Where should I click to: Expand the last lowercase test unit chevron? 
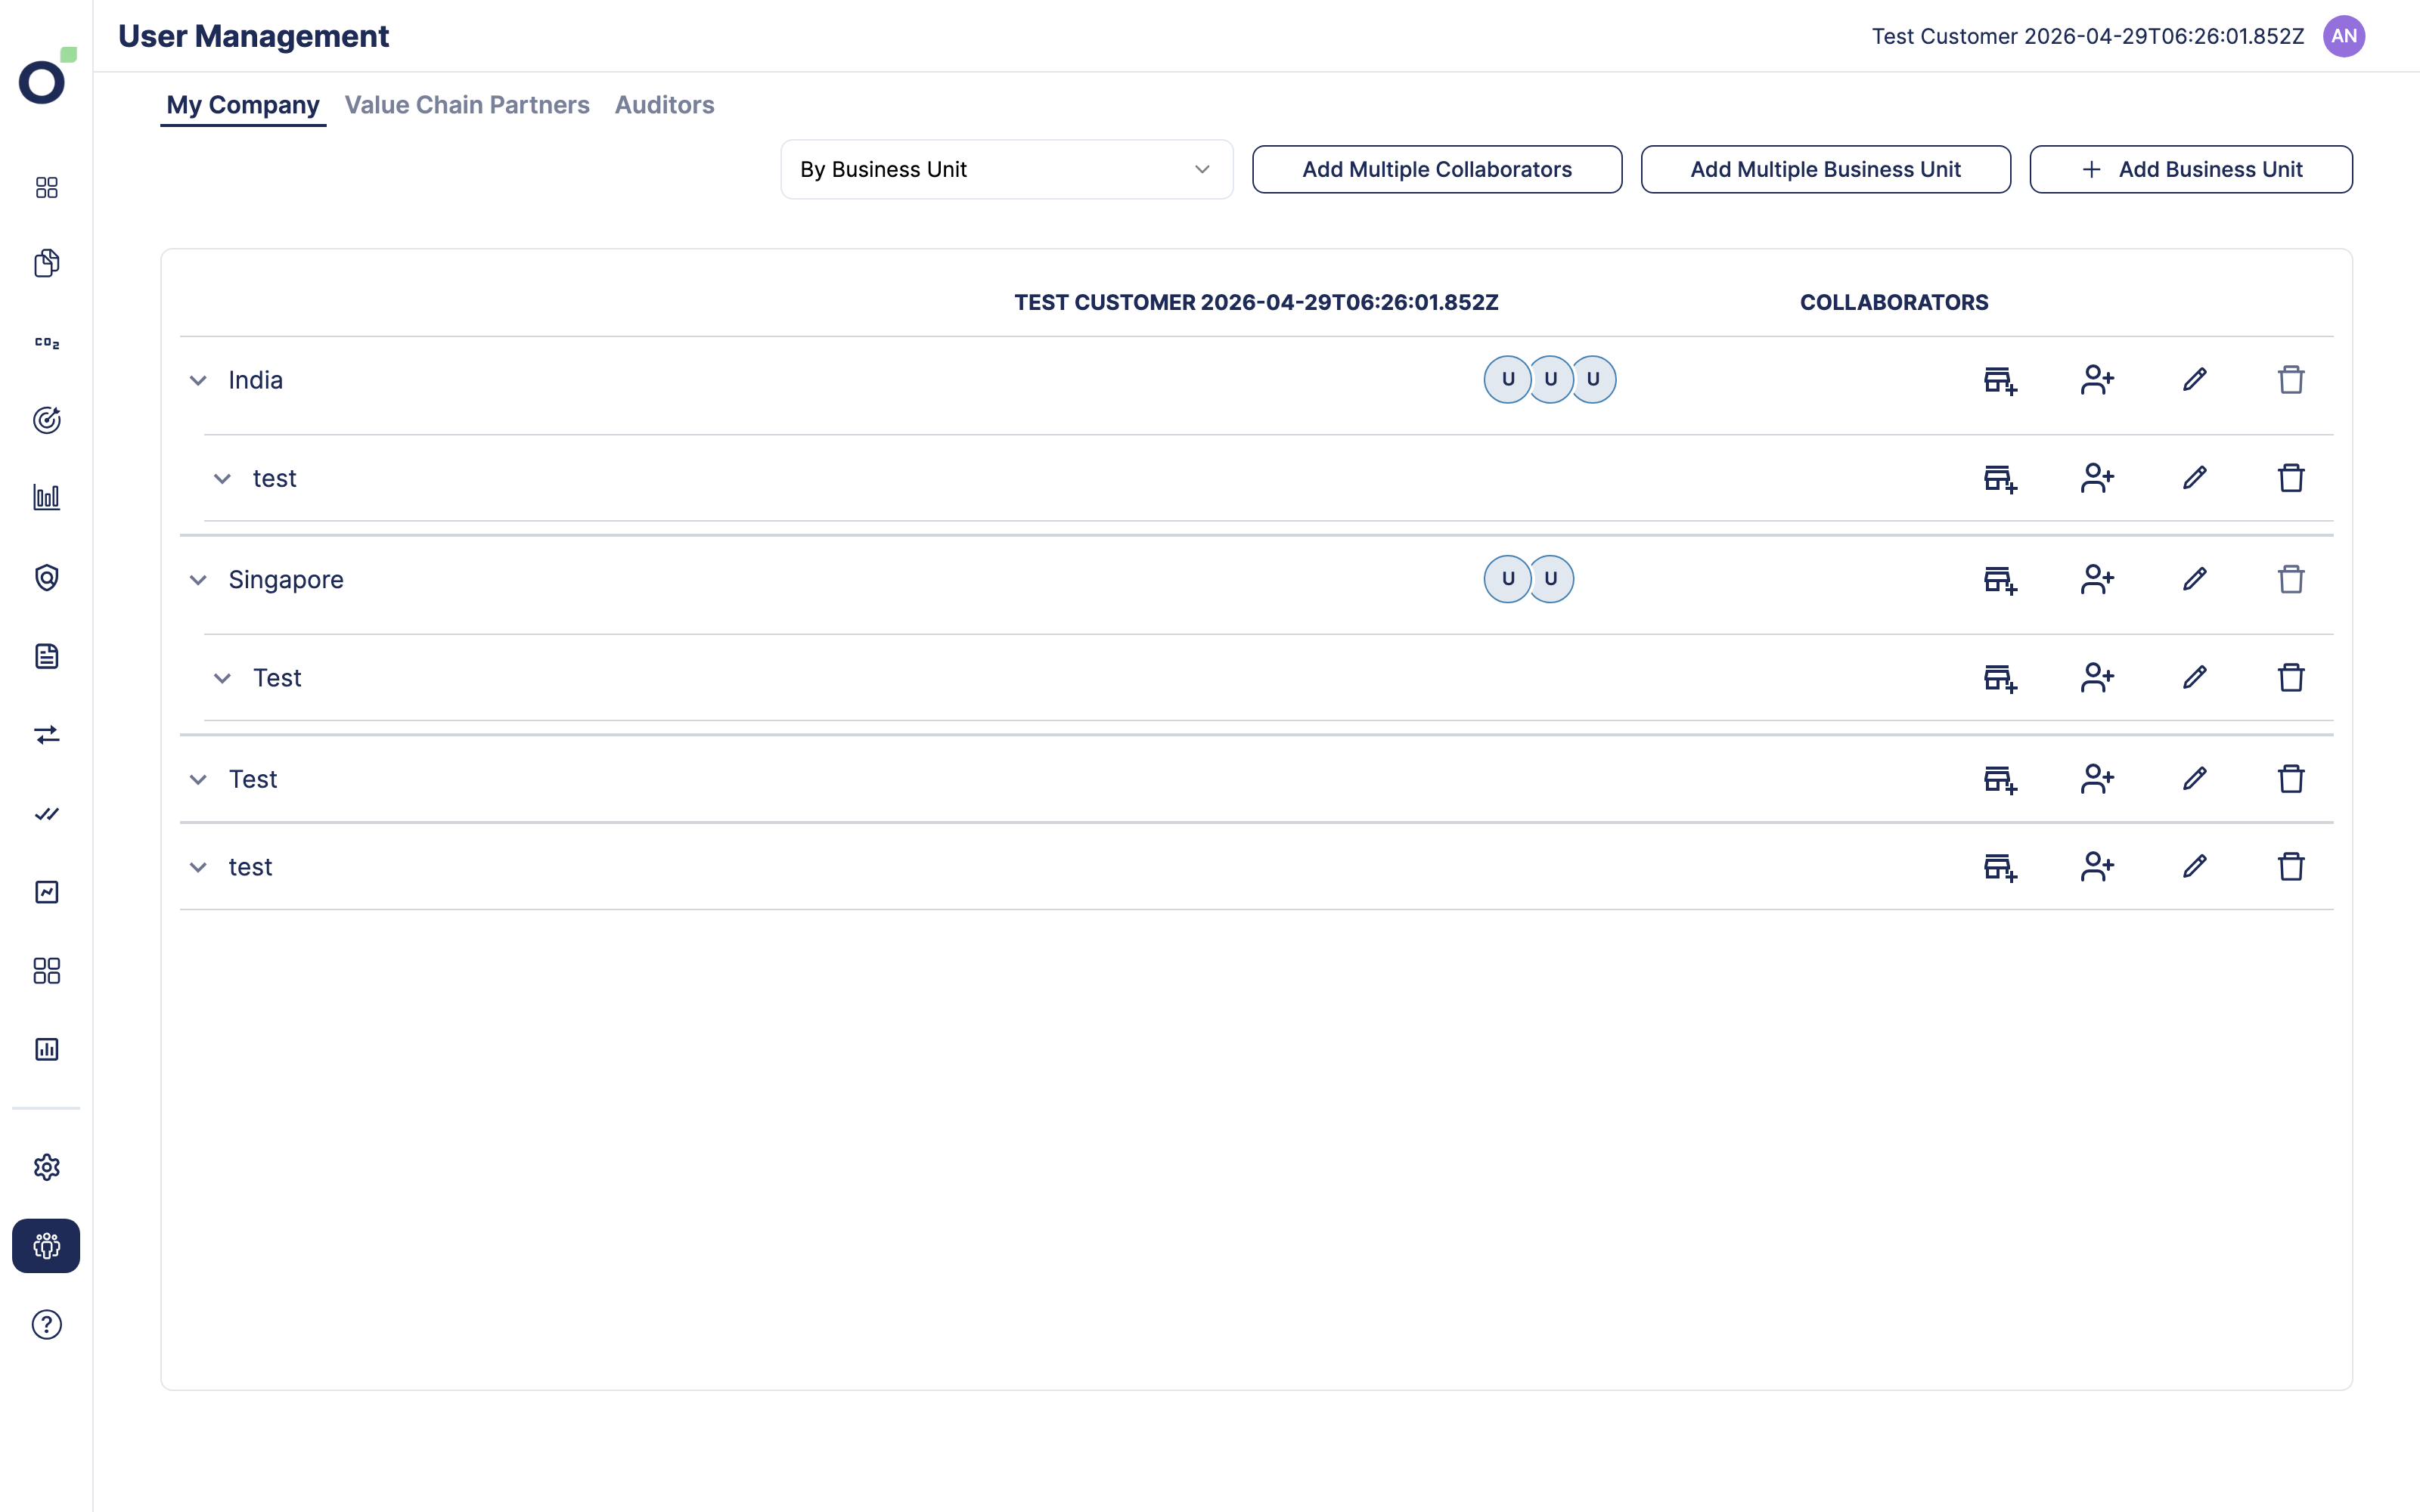click(198, 867)
